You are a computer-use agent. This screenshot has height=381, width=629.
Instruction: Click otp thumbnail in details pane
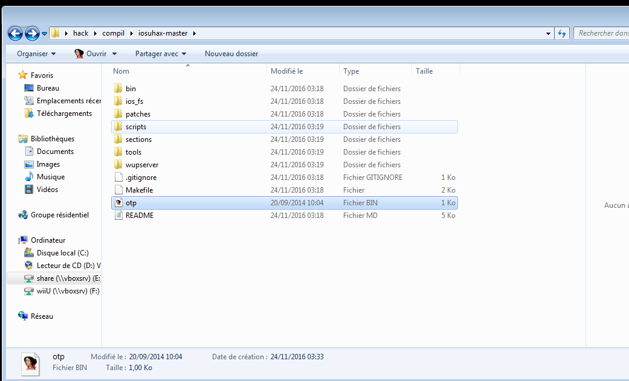click(x=30, y=363)
